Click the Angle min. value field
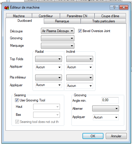Image resolution: width=132 pixels, height=145 pixels. pyautogui.click(x=110, y=100)
